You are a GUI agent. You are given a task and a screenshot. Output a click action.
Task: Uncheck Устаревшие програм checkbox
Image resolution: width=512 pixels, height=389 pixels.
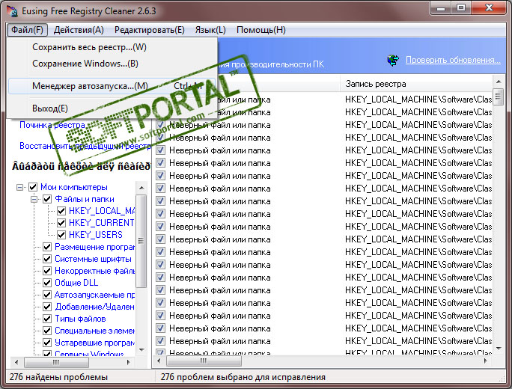[47, 343]
